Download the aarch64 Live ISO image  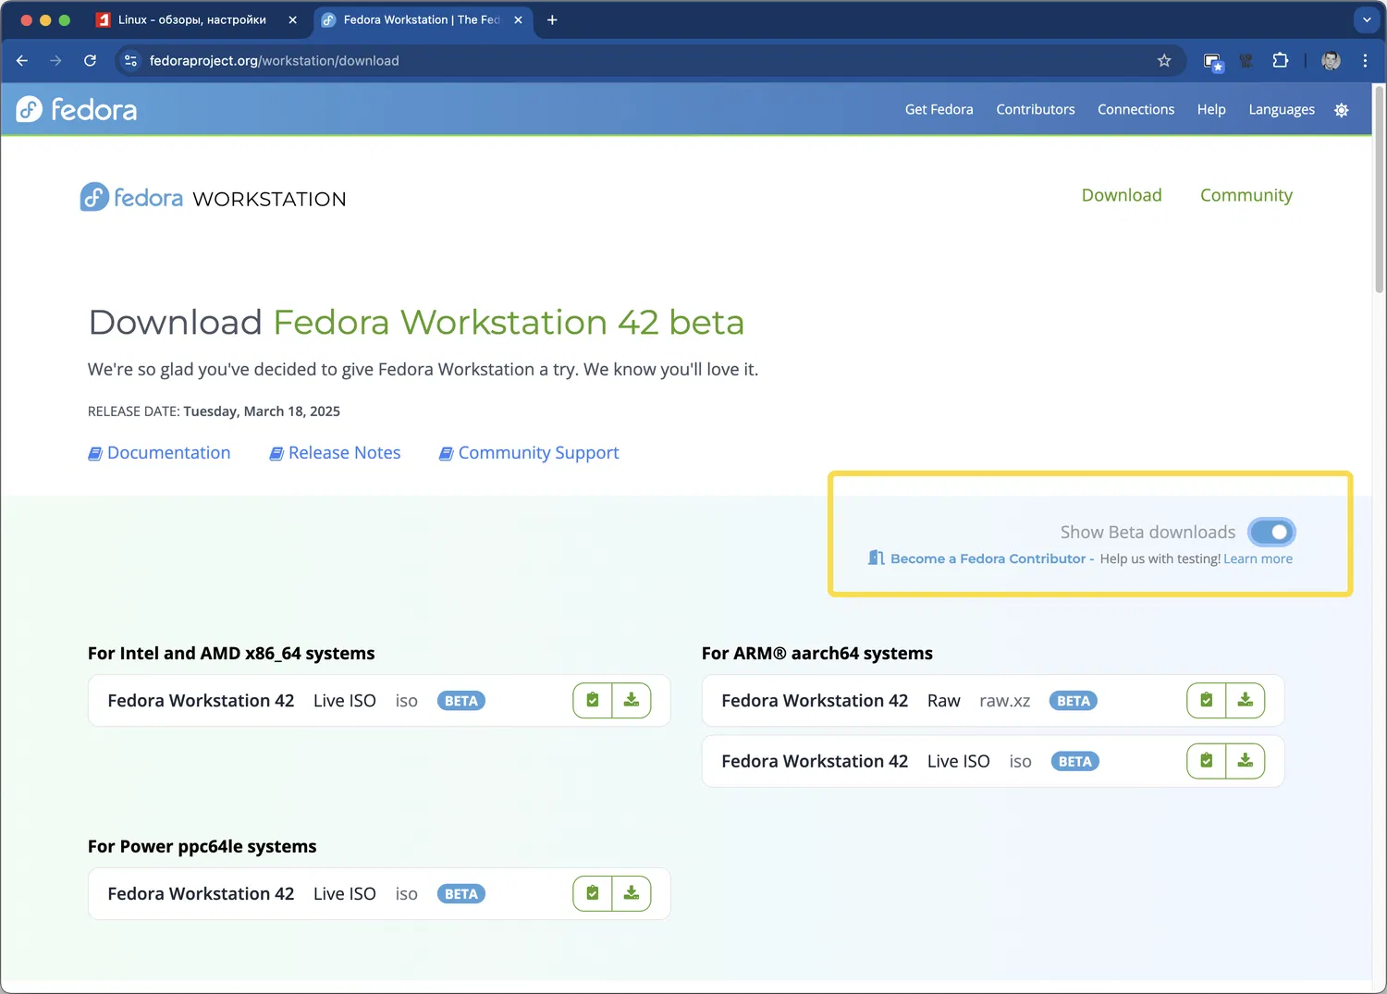(1246, 761)
